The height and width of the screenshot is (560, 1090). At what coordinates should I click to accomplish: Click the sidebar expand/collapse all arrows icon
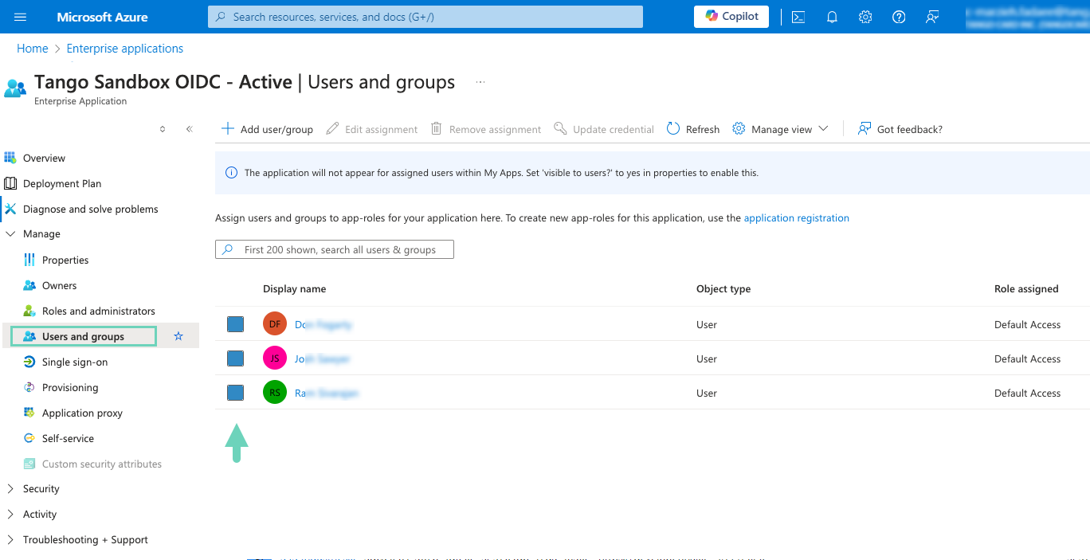coord(163,129)
